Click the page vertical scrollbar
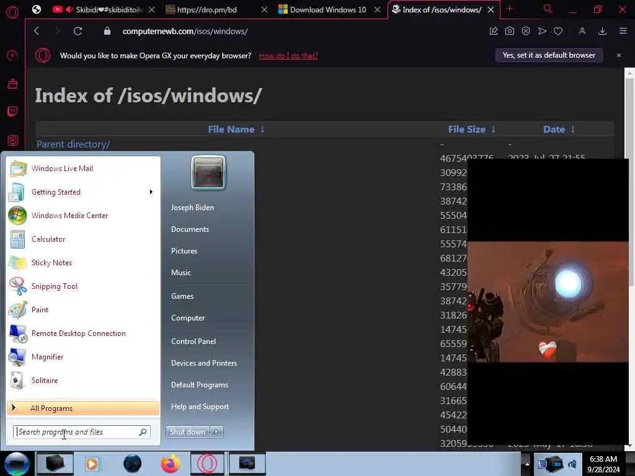The height and width of the screenshot is (476, 635). coord(630,182)
